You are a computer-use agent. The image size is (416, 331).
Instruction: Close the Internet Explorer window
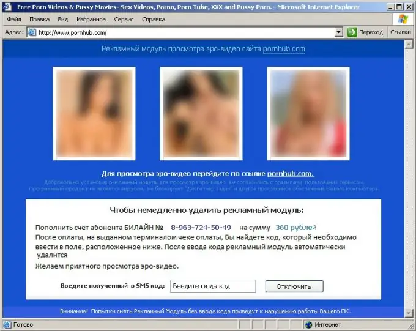point(409,7)
